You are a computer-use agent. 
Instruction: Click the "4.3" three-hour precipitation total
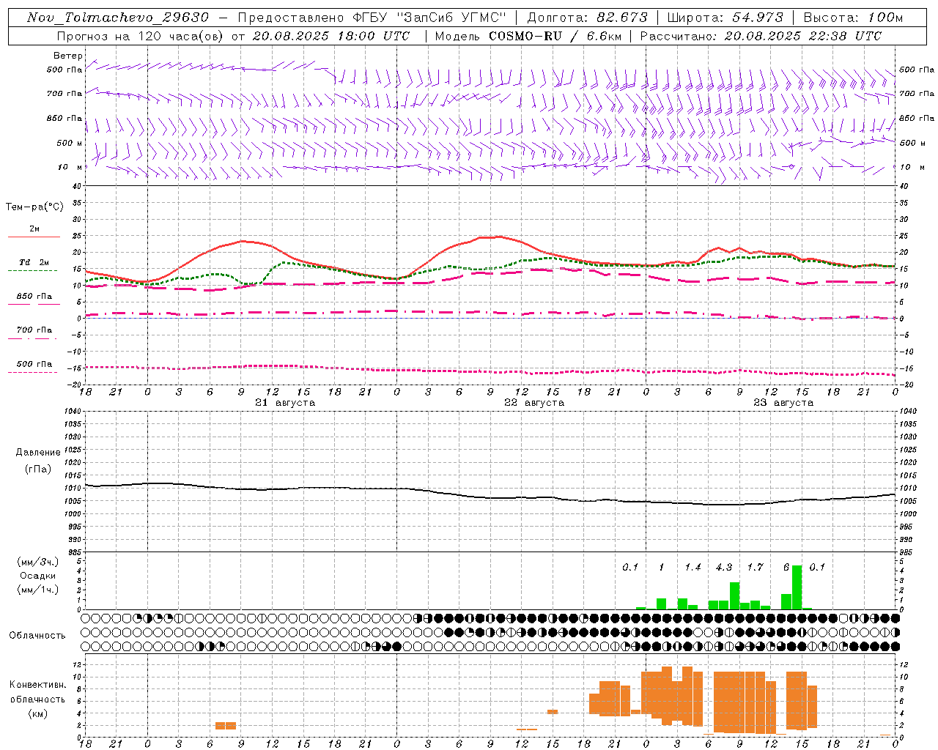tap(724, 568)
